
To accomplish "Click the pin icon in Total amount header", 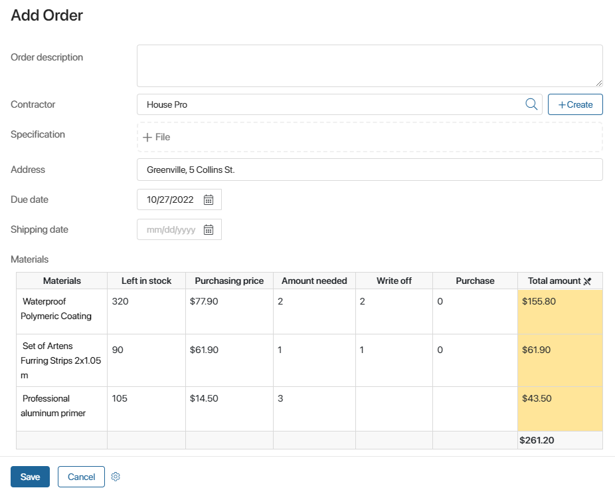I will 587,281.
